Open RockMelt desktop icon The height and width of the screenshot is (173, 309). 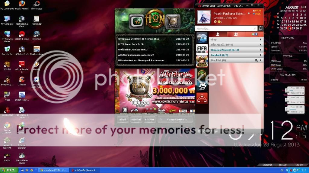pyautogui.click(x=37, y=35)
